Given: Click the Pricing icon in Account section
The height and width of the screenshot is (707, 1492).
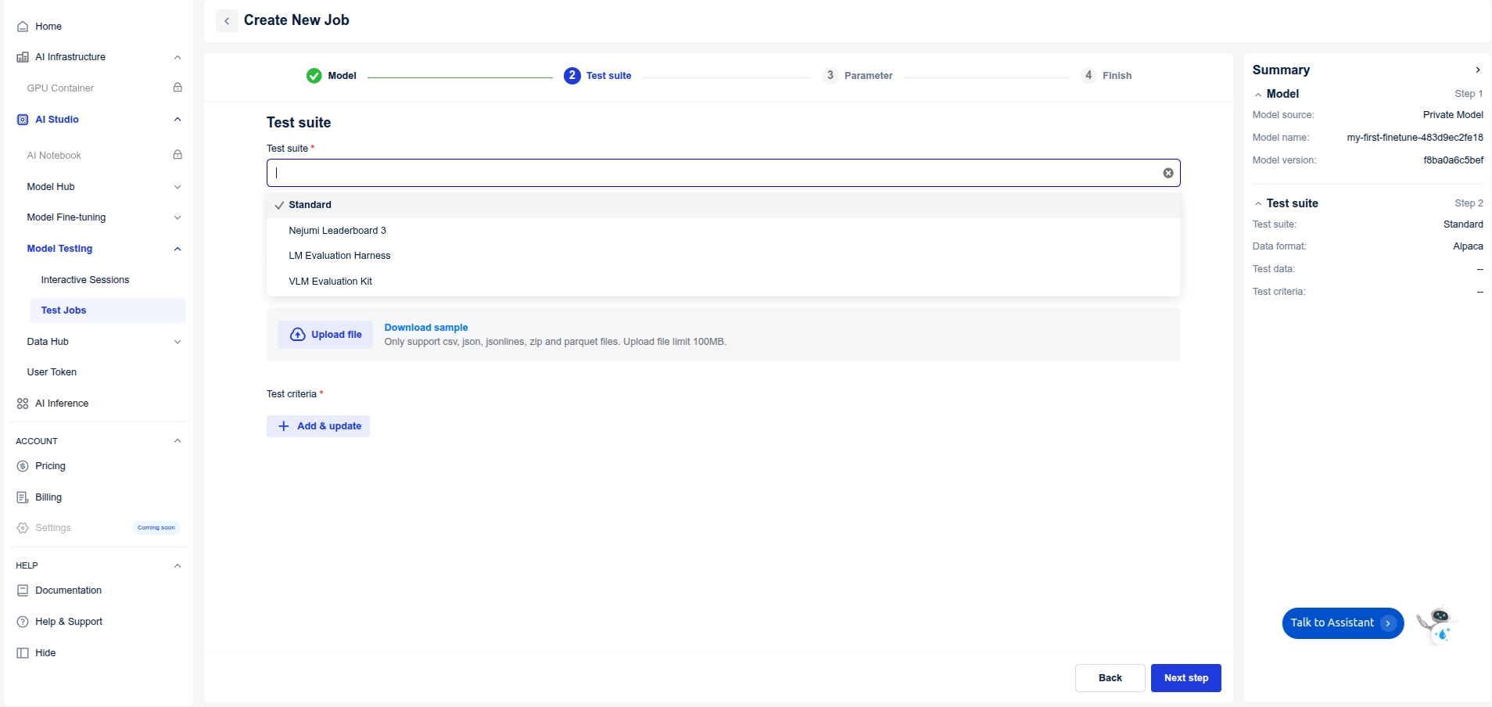Looking at the screenshot, I should (23, 466).
